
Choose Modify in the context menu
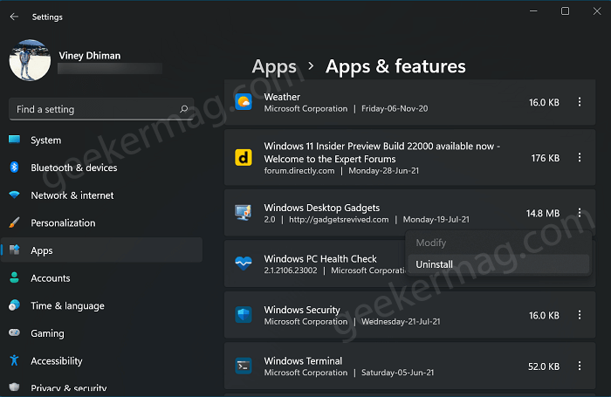pos(498,243)
